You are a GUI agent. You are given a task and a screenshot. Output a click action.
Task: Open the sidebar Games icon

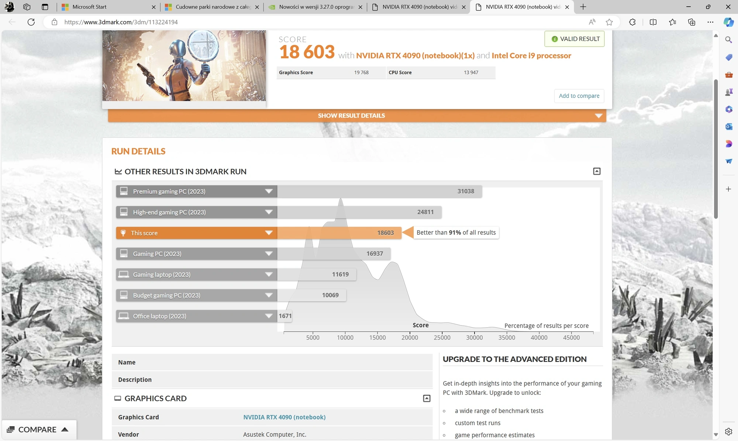[x=728, y=92]
